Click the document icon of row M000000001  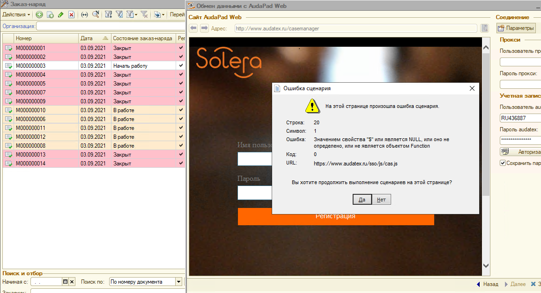pos(8,48)
